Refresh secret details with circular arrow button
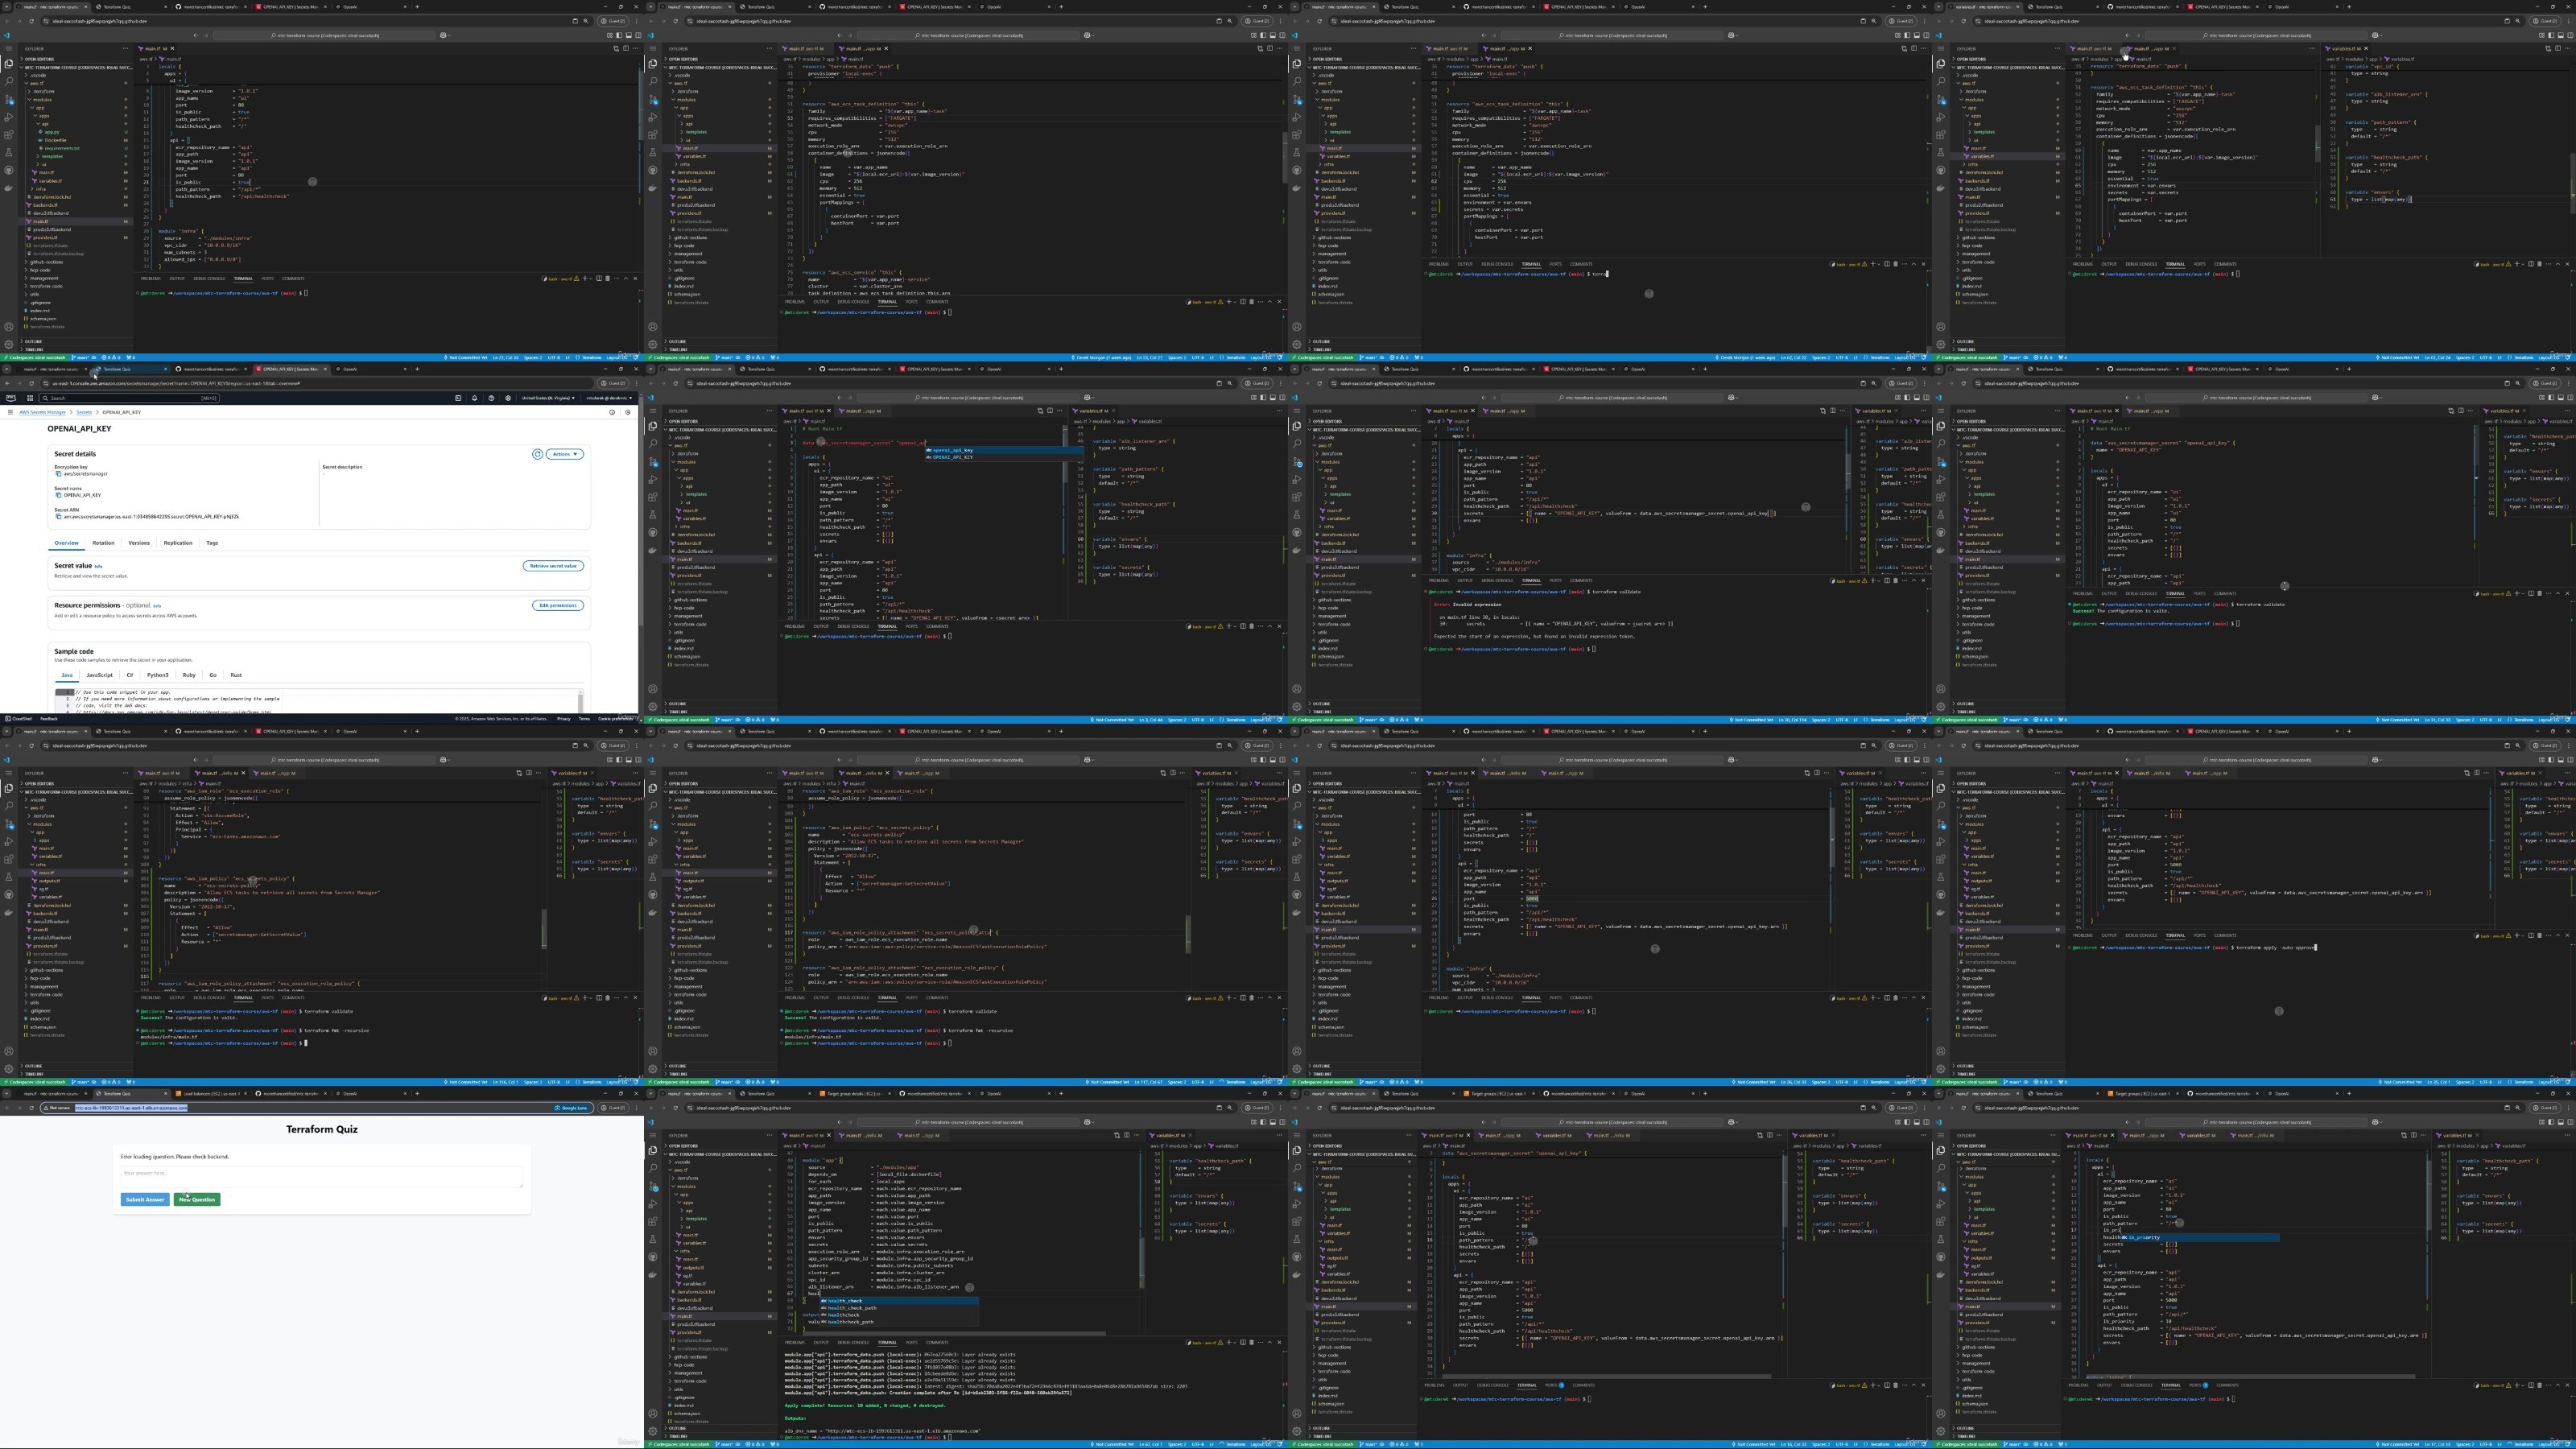The height and width of the screenshot is (1449, 2576). [537, 454]
